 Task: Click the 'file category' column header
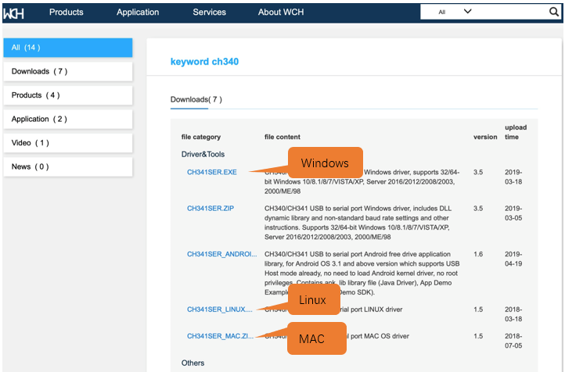pyautogui.click(x=201, y=137)
